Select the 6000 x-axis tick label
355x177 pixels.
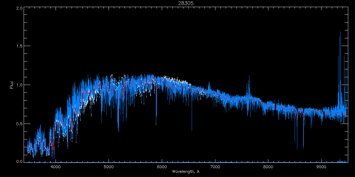pyautogui.click(x=162, y=166)
